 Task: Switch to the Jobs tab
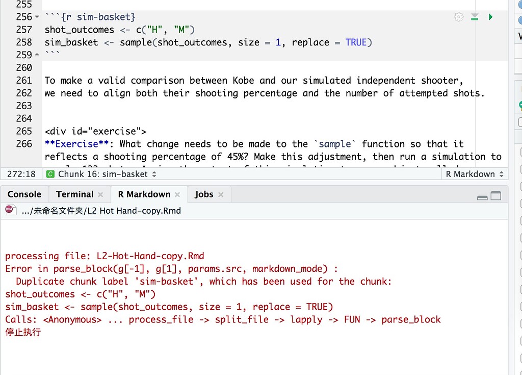tap(204, 194)
